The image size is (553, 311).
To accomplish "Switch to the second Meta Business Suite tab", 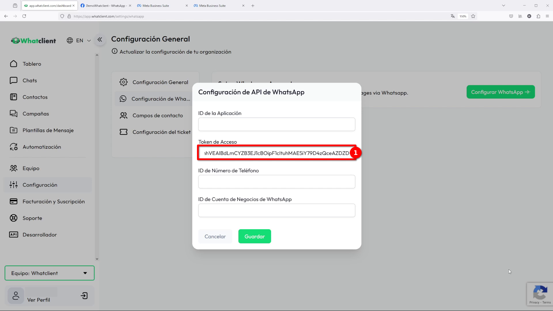I will coord(219,5).
